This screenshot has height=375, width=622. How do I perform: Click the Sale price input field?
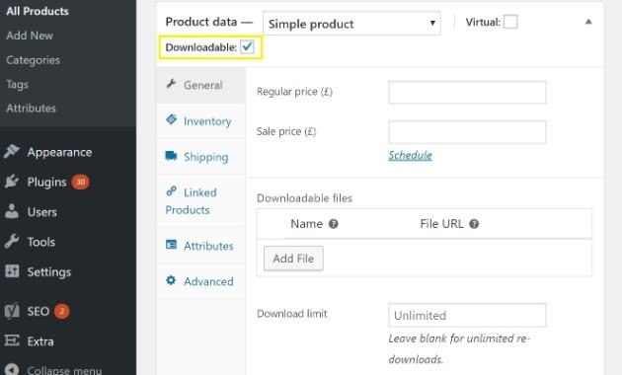[x=467, y=132]
